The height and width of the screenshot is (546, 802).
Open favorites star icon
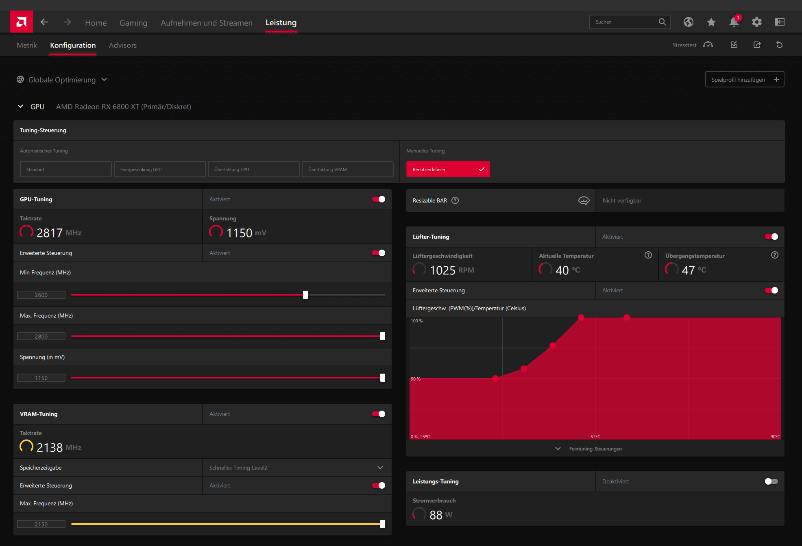point(711,22)
